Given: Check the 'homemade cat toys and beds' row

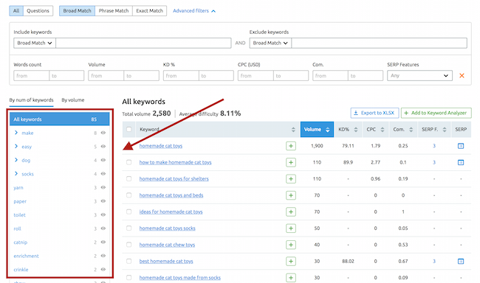Looking at the screenshot, I should [129, 195].
